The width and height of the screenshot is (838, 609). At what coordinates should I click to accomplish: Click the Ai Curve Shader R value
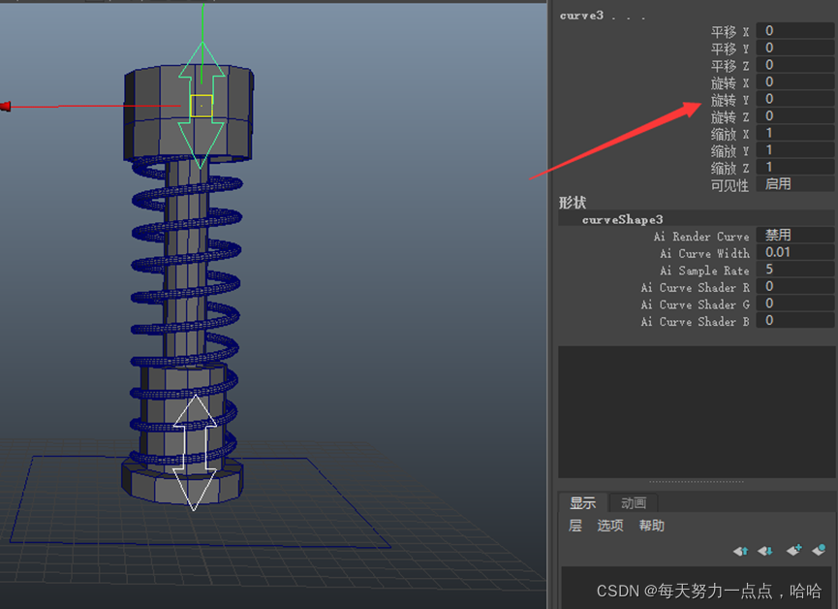tap(795, 286)
